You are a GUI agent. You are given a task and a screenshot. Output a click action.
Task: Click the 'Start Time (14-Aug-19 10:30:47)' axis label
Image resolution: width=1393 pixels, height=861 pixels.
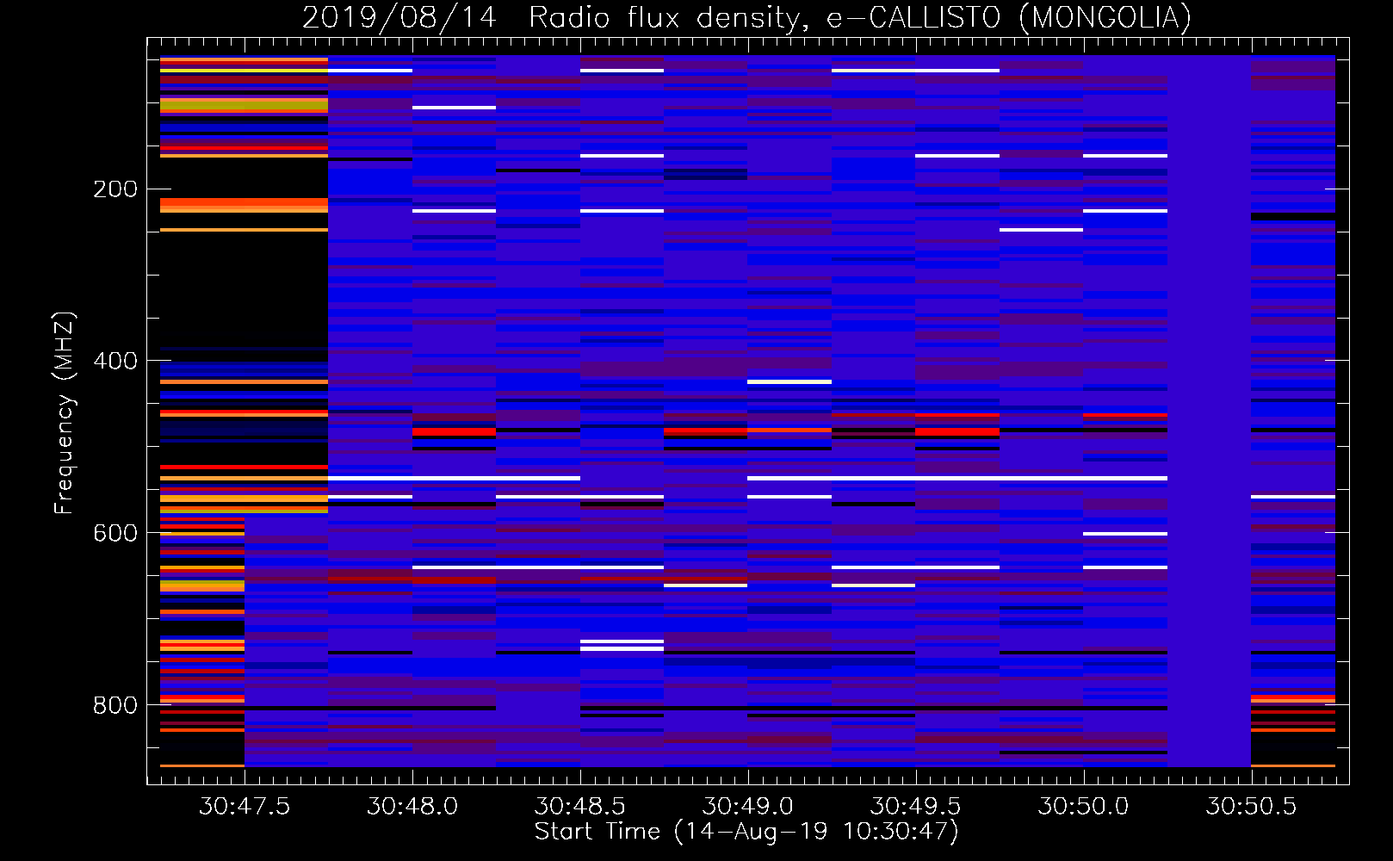746,832
